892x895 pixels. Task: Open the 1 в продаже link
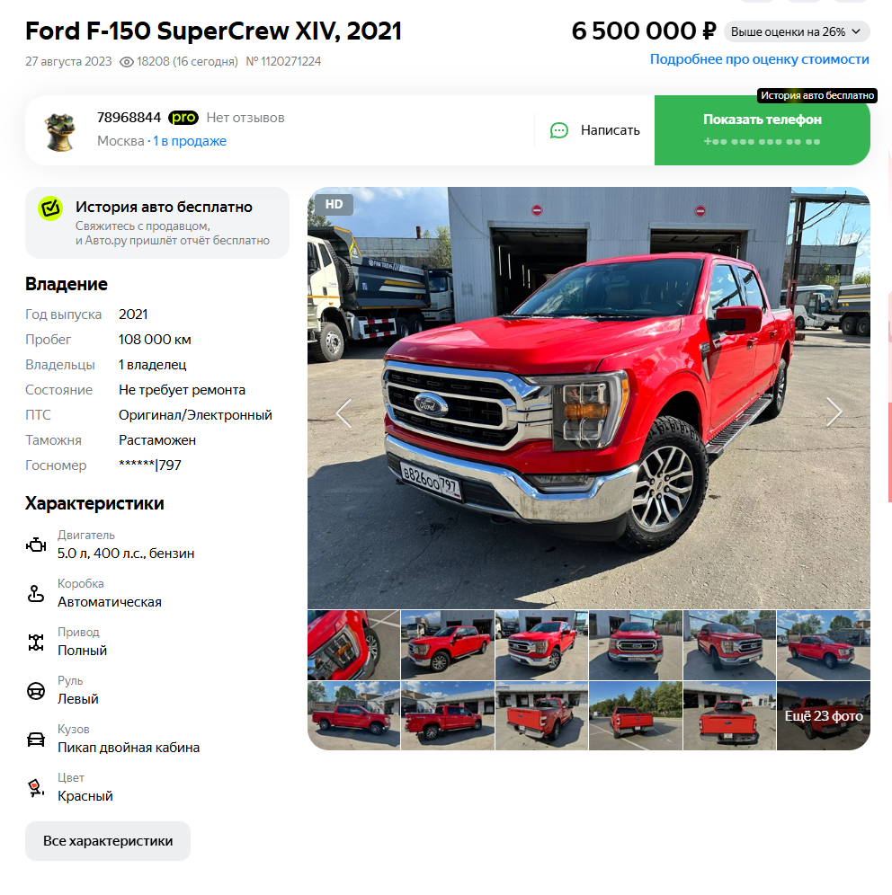tap(190, 141)
